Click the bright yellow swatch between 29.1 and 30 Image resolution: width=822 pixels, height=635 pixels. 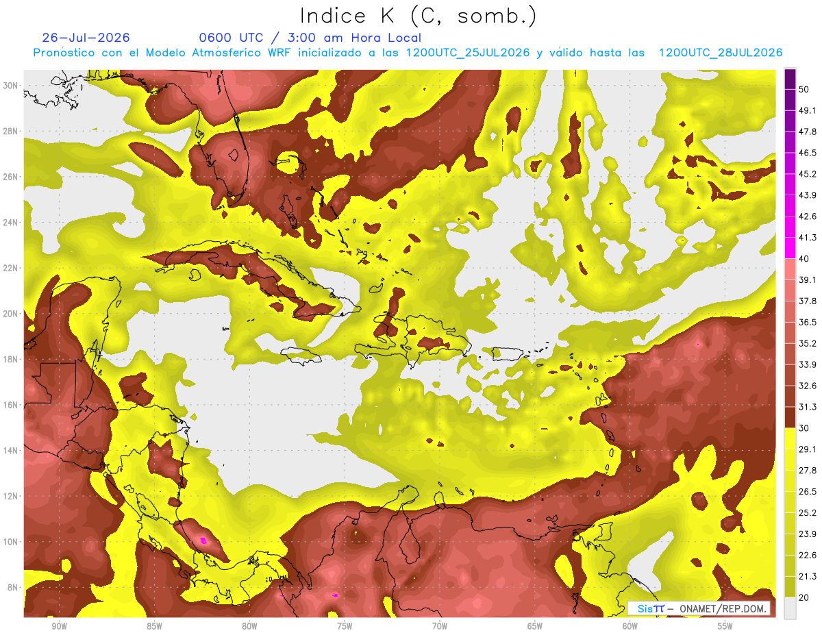pos(790,438)
